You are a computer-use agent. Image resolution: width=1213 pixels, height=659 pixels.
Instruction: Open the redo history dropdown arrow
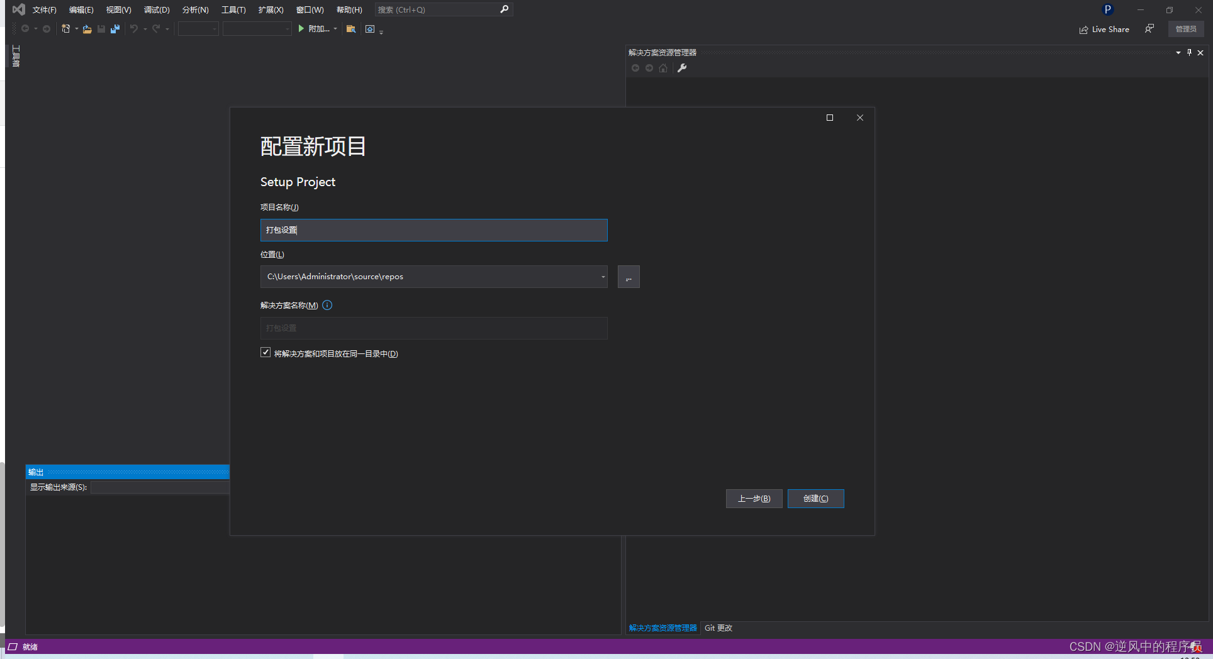(167, 29)
